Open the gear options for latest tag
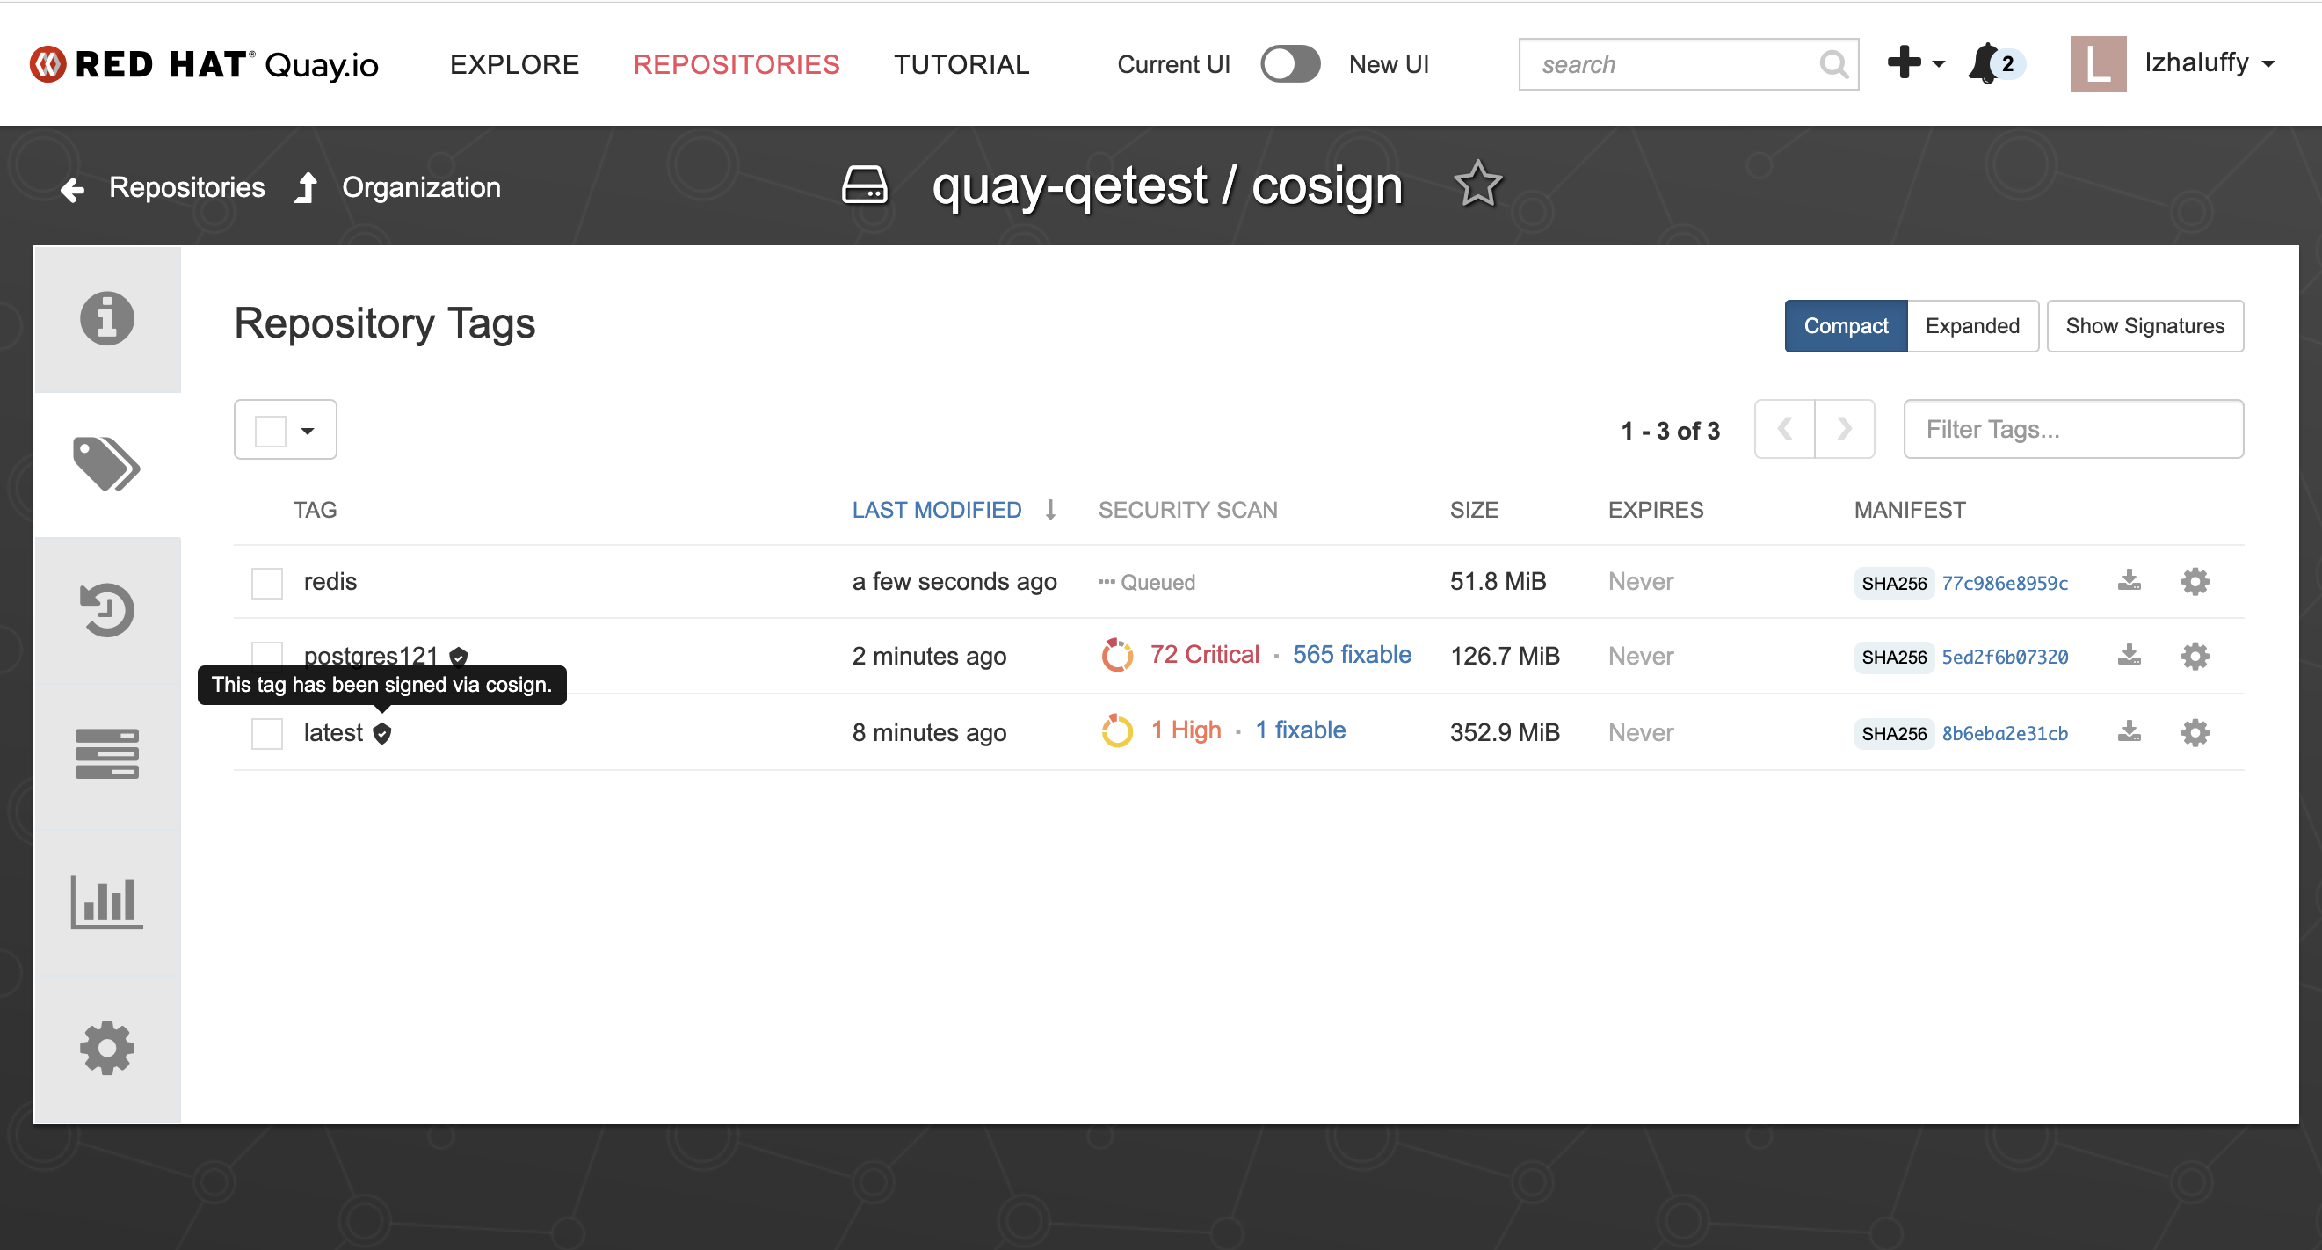Image resolution: width=2322 pixels, height=1250 pixels. pos(2194,732)
